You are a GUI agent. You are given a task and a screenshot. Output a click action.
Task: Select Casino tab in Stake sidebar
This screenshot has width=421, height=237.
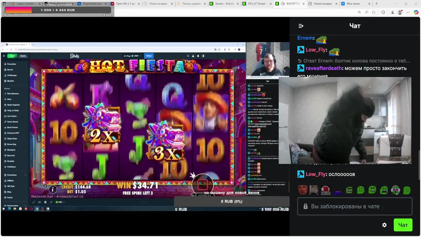(12, 56)
